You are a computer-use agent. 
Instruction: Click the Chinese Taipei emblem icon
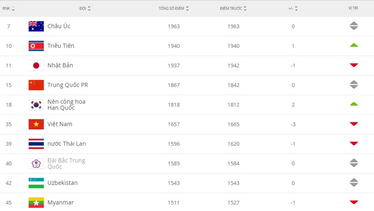point(36,163)
